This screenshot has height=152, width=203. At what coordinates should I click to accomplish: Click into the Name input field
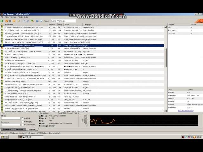pos(63,21)
